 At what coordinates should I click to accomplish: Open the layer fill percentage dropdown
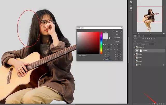coord(152,44)
